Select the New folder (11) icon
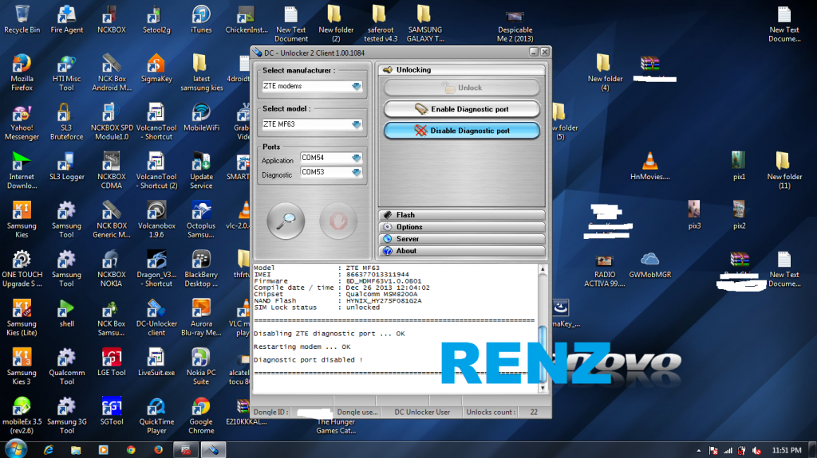 coord(783,170)
